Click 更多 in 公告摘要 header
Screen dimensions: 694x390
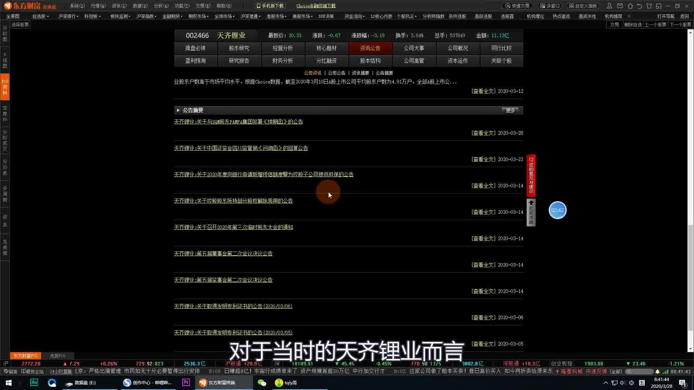coord(510,110)
